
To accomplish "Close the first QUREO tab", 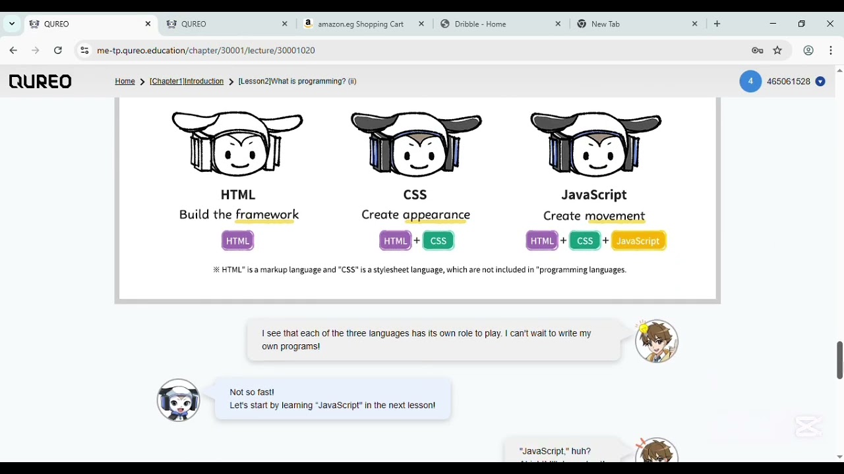I will tap(148, 24).
